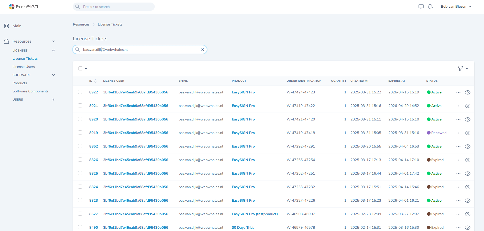Open ticket ID 8490 link
Screen dimensions: 484x231
click(94, 227)
